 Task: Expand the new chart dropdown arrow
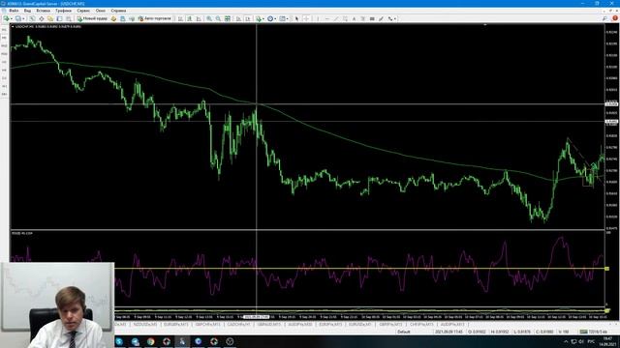point(12,18)
